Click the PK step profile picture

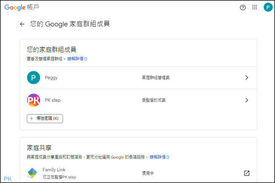coord(34,100)
